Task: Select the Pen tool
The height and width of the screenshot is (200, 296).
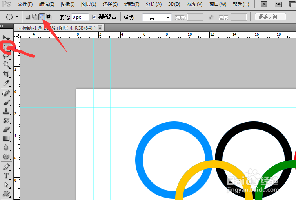Action: [x=6, y=167]
